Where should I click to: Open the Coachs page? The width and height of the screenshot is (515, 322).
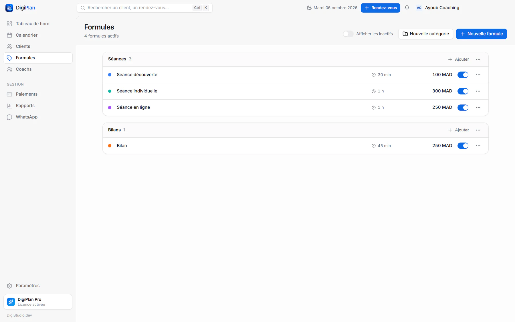[x=38, y=69]
